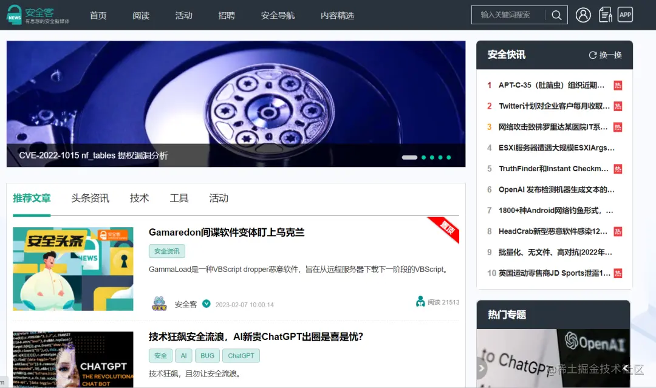Viewport: 656px width, 388px height.
Task: Open the APP download icon
Action: (625, 15)
